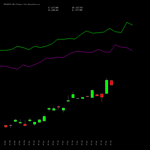Click the 06 Apr date label
This screenshot has width=150, height=150.
point(39,143)
